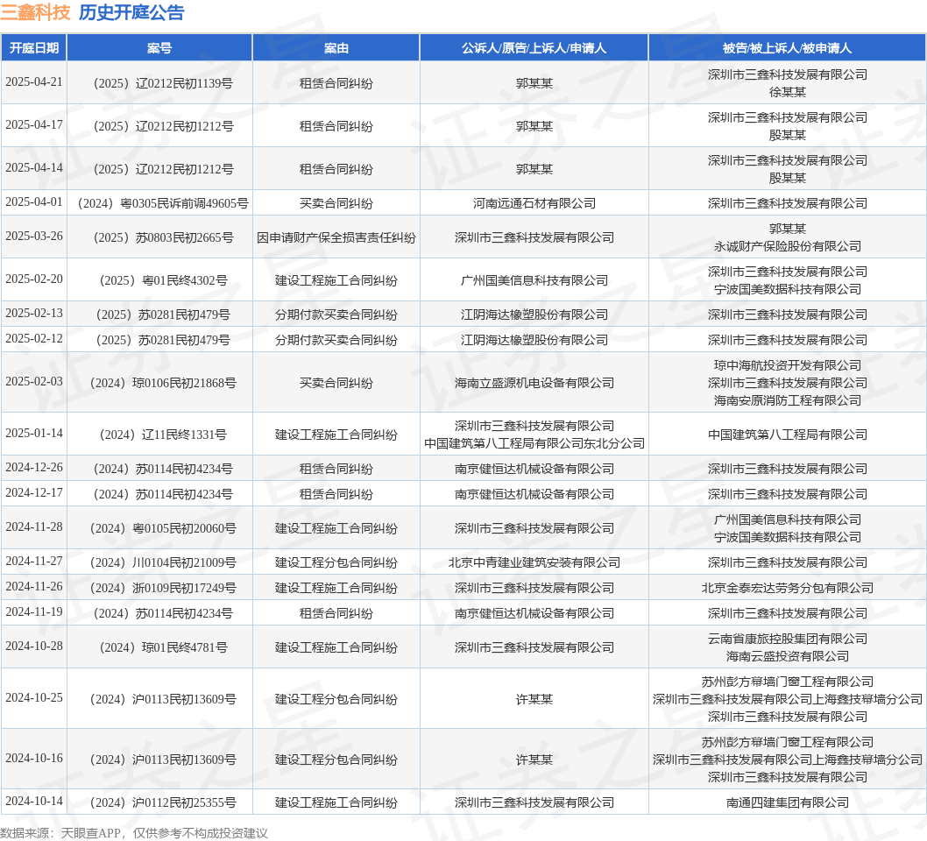Click the date 2024-10-25
Screen dimensions: 927x841
click(33, 698)
